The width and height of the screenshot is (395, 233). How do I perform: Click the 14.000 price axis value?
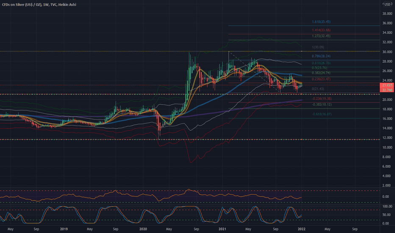(387, 128)
